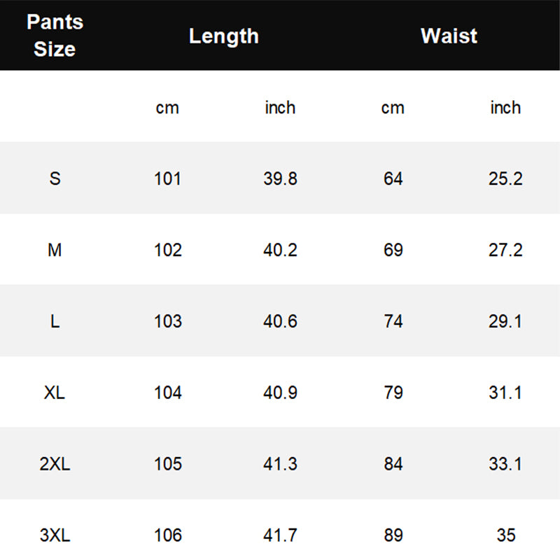
Task: Click the inch label under Length
Action: tap(280, 107)
